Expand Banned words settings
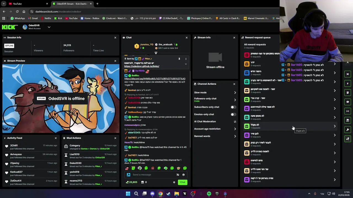353x198 pixels. pyautogui.click(x=235, y=136)
